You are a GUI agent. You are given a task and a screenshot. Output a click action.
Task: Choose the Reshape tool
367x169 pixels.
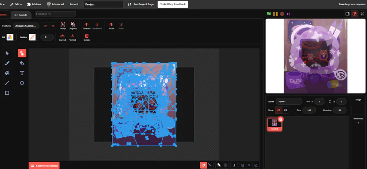click(22, 53)
